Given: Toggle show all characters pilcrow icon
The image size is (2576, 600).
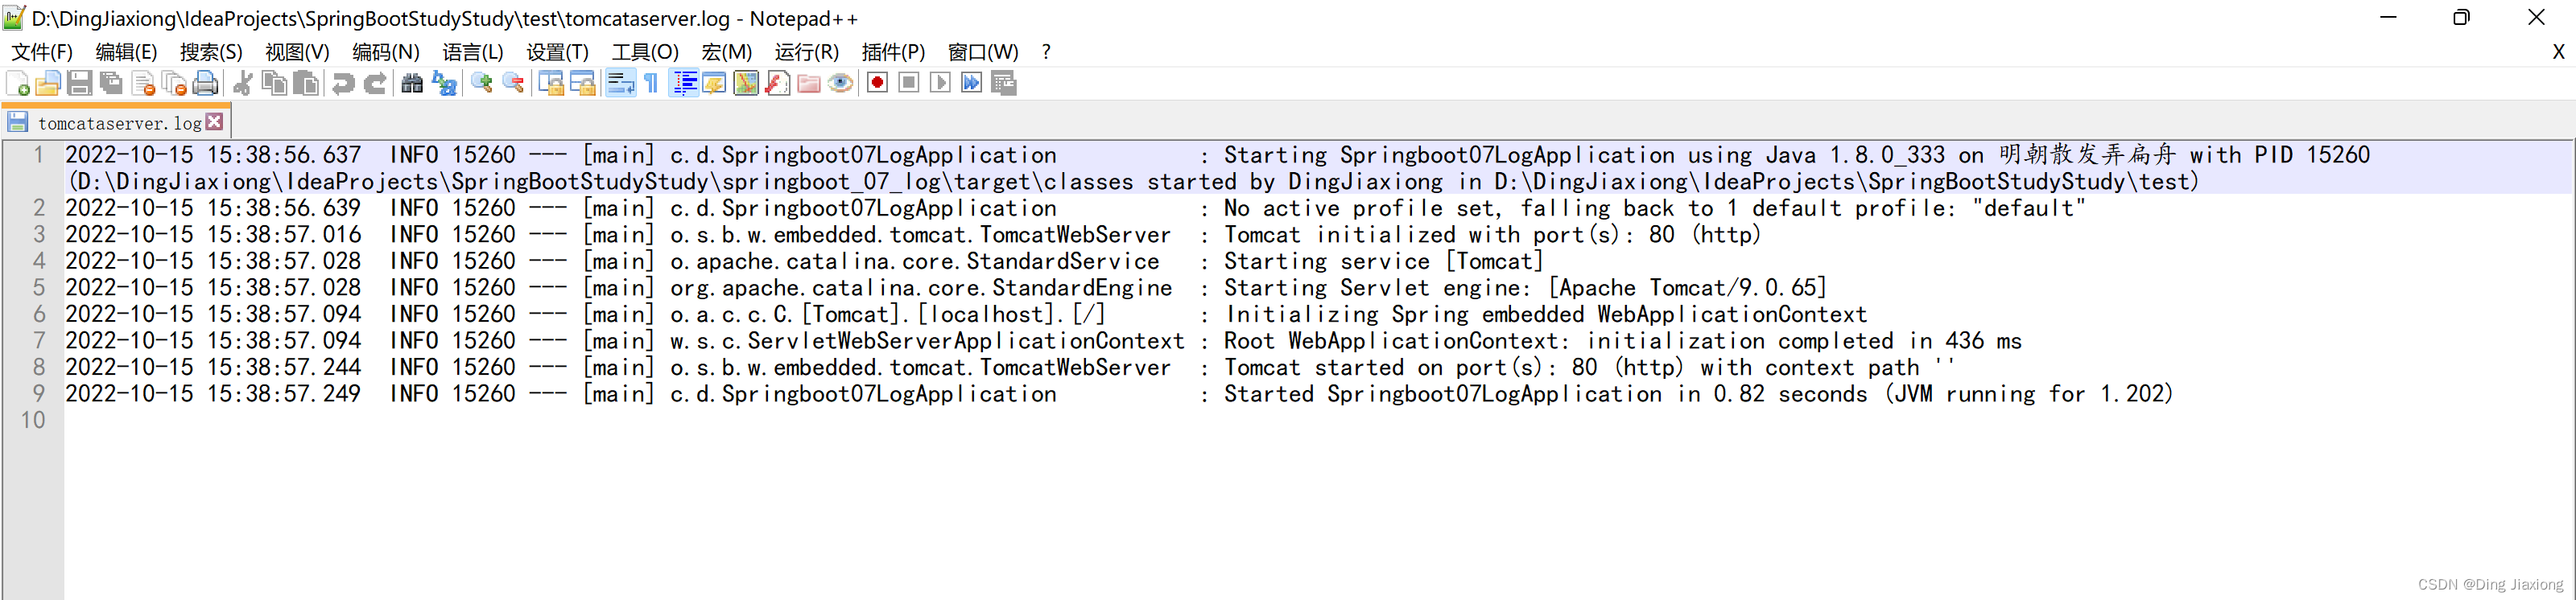Looking at the screenshot, I should point(651,84).
